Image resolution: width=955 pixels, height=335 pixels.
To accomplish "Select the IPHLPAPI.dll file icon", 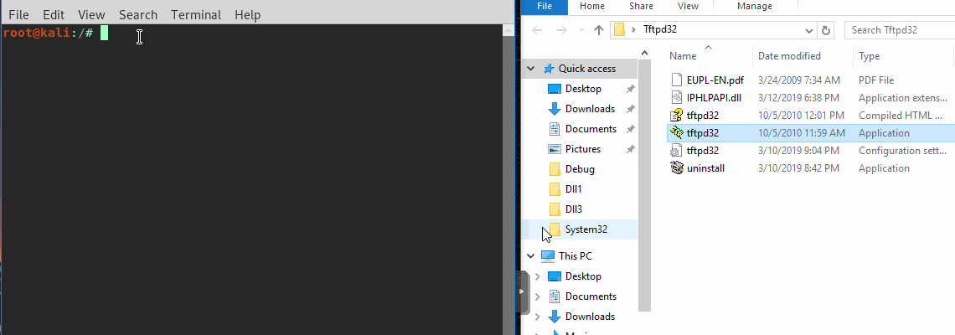I will click(678, 98).
